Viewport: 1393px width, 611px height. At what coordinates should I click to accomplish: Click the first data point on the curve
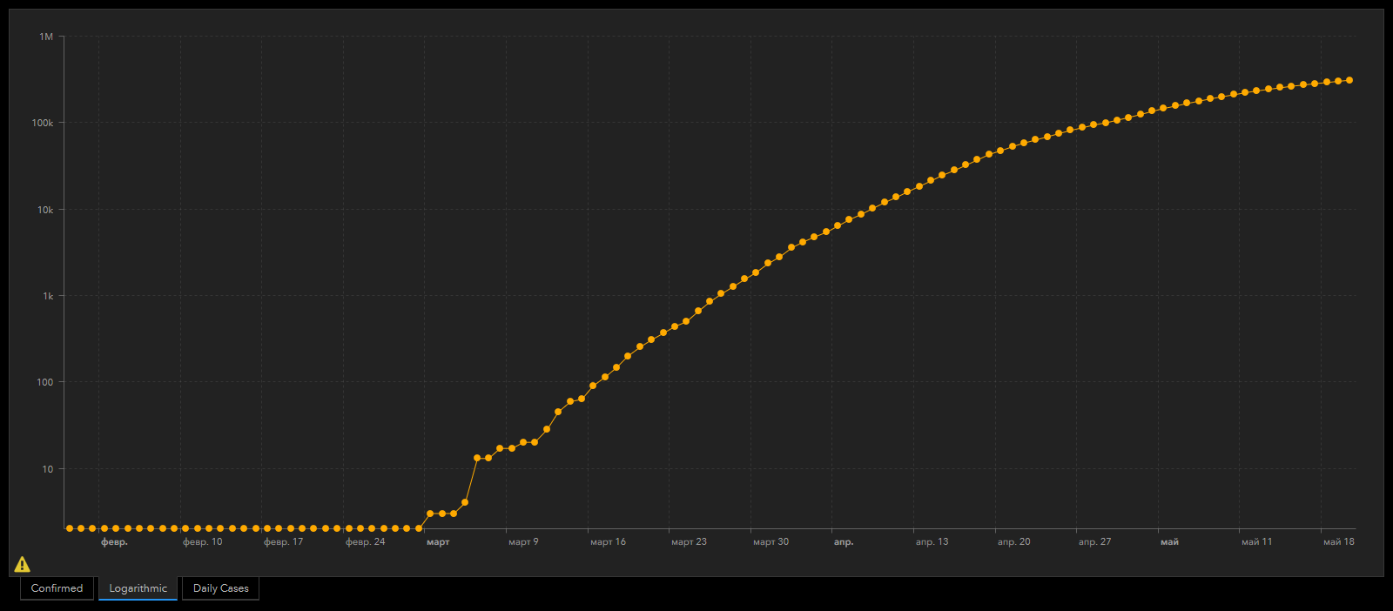pos(70,528)
